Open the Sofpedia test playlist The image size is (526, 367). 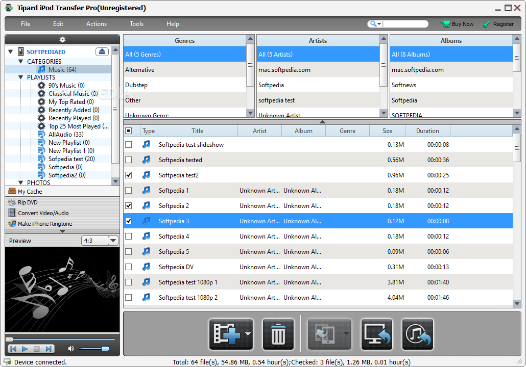point(71,159)
